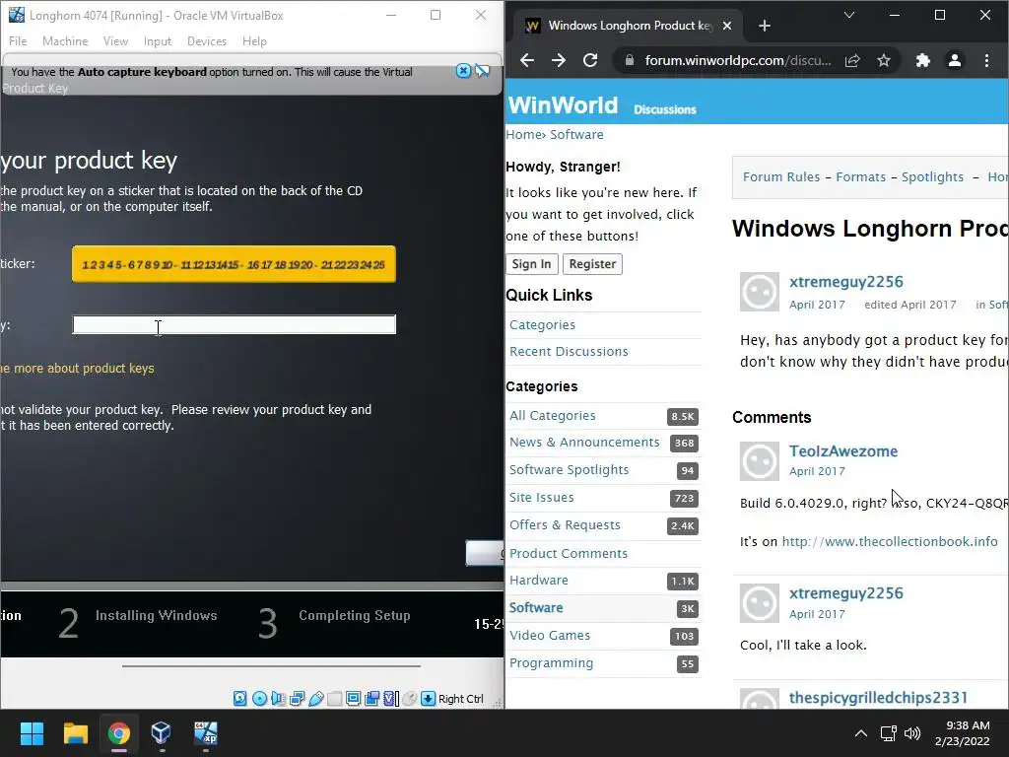Open Categories under Quick Links
1009x757 pixels.
click(x=543, y=325)
